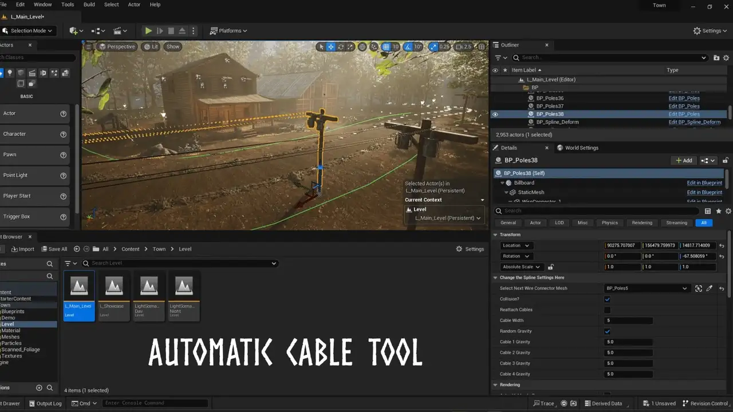733x412 pixels.
Task: Reset Location to default arrow
Action: point(722,245)
